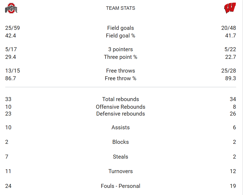This screenshot has height=195, width=243.
Task: Click Wisconsin's 89.3 free throw percentage
Action: [x=231, y=78]
